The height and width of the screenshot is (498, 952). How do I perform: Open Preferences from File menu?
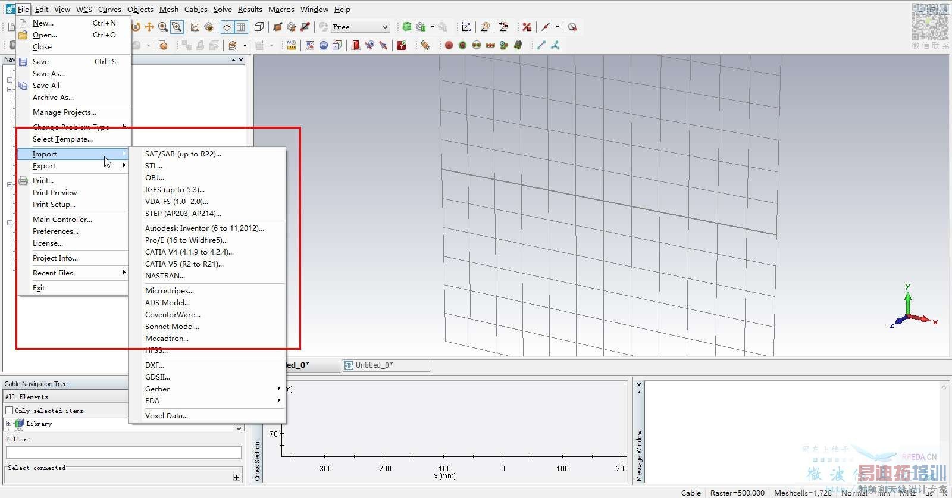pyautogui.click(x=55, y=231)
